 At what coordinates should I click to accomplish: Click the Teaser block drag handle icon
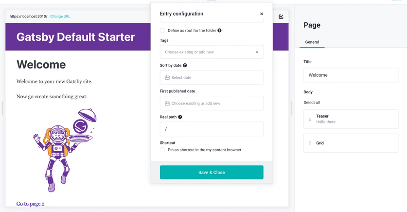click(310, 119)
